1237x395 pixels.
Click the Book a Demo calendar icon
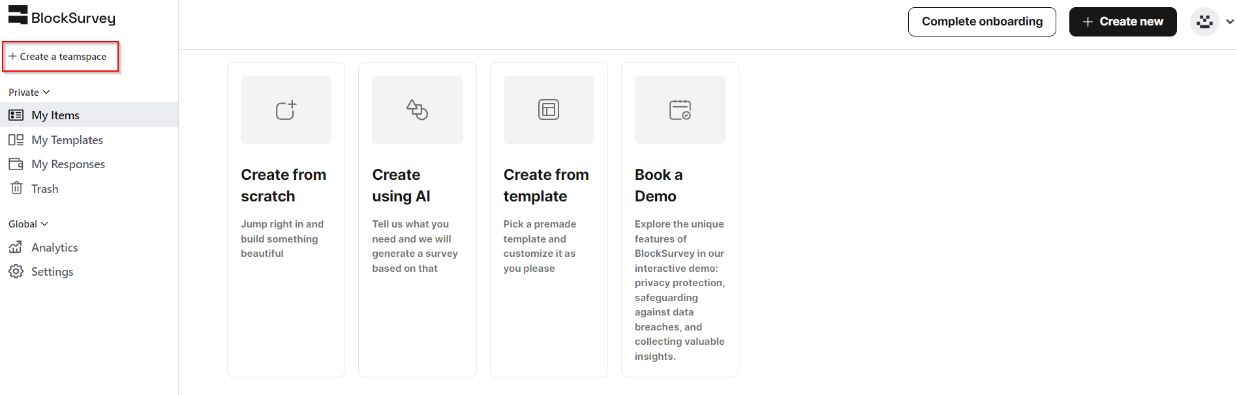coord(680,110)
